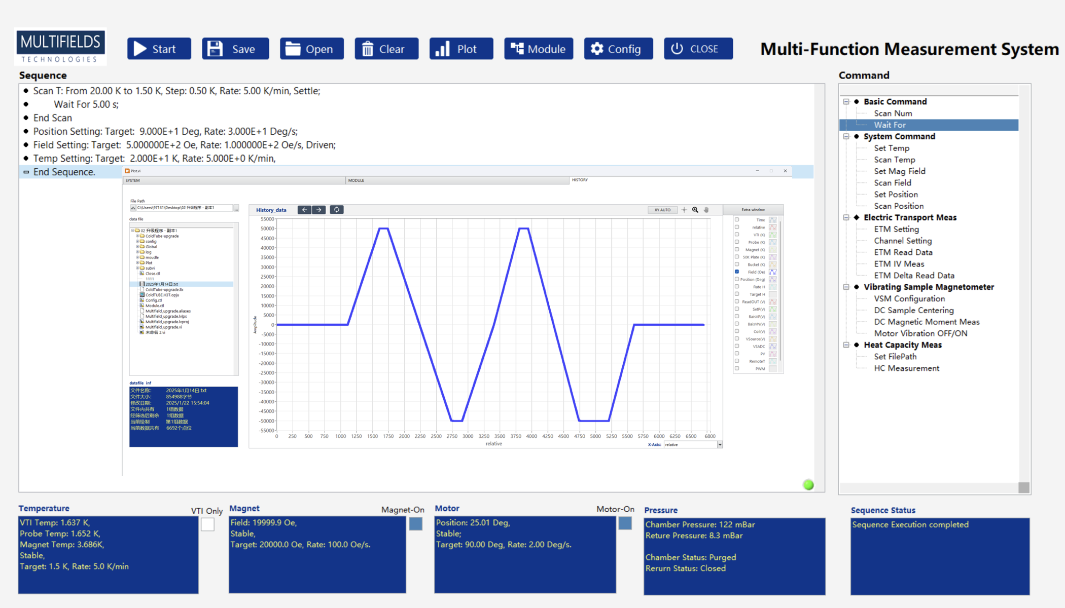The width and height of the screenshot is (1065, 608).
Task: Click the next (right arrow) history data button
Action: pos(319,210)
